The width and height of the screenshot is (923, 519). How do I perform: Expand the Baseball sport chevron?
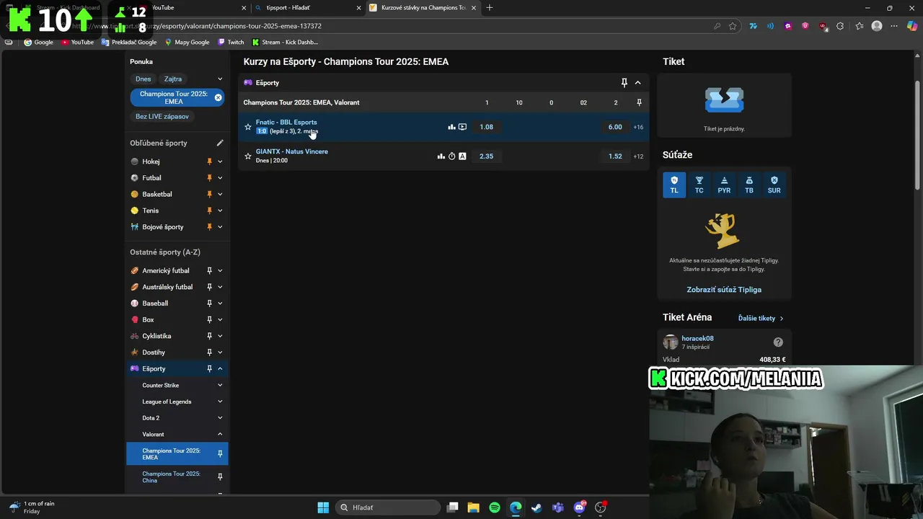[220, 303]
